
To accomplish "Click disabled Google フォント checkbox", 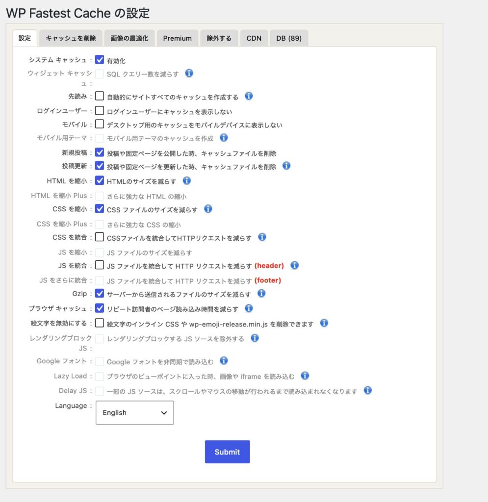I will coord(100,361).
